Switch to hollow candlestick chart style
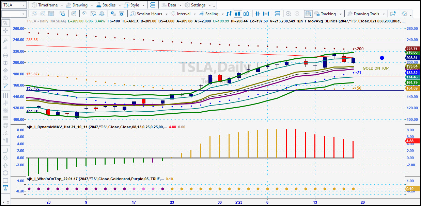 point(247,14)
